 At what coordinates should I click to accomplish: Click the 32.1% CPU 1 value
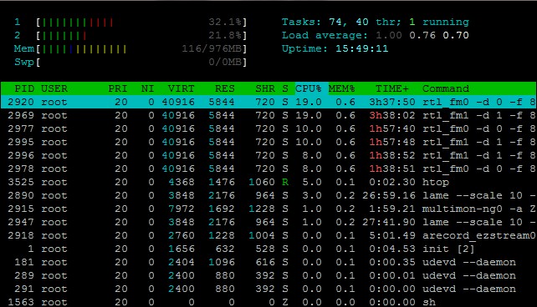(225, 23)
